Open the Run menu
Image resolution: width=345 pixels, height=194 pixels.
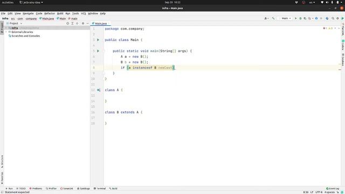click(68, 13)
